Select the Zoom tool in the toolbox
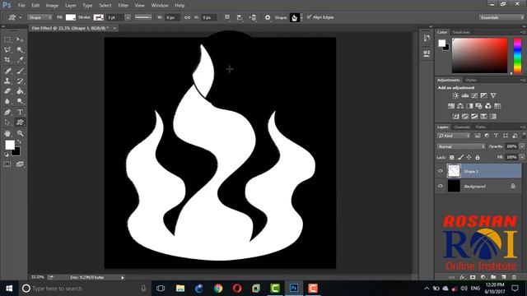Viewport: 527px width, 296px height. click(x=20, y=133)
